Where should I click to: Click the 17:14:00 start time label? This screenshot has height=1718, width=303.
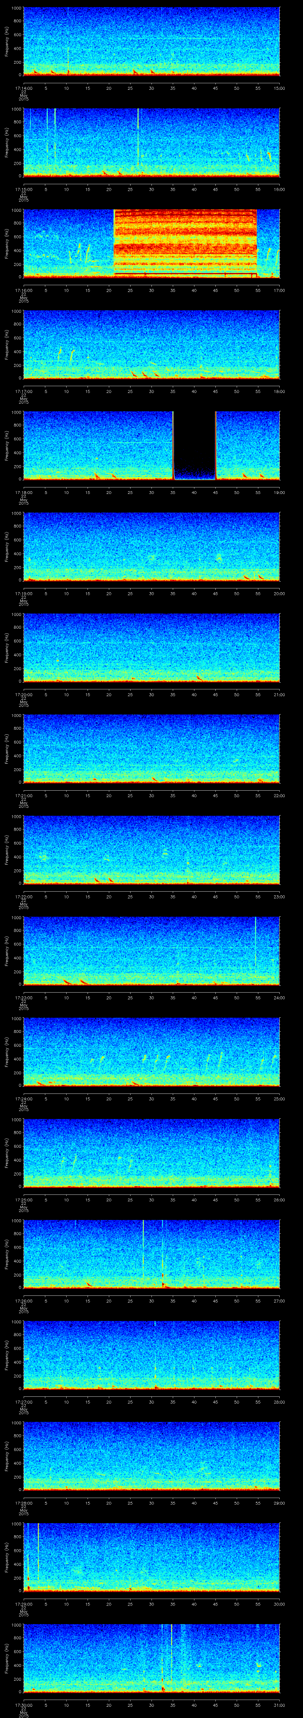(23, 88)
